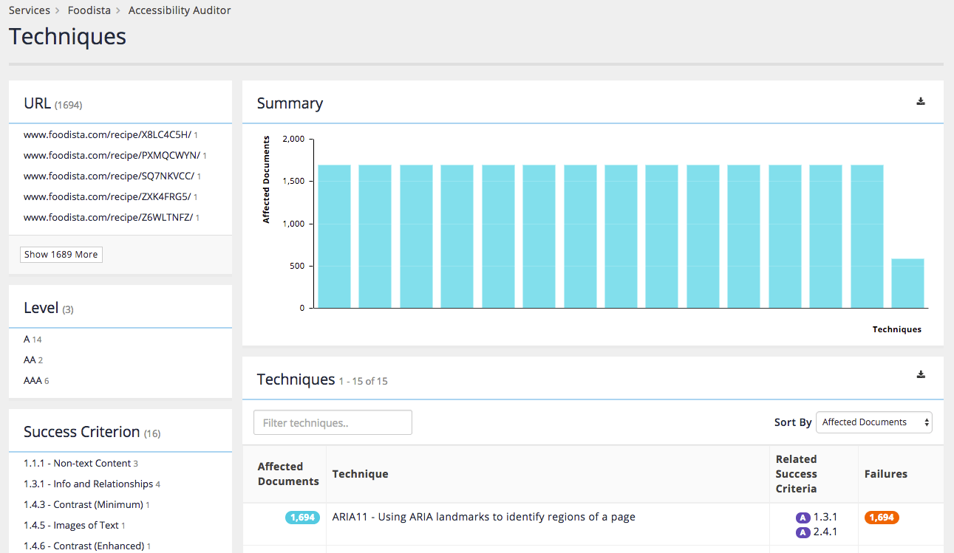Select Accessibility Auditor breadcrumb
The image size is (954, 553).
coord(180,10)
